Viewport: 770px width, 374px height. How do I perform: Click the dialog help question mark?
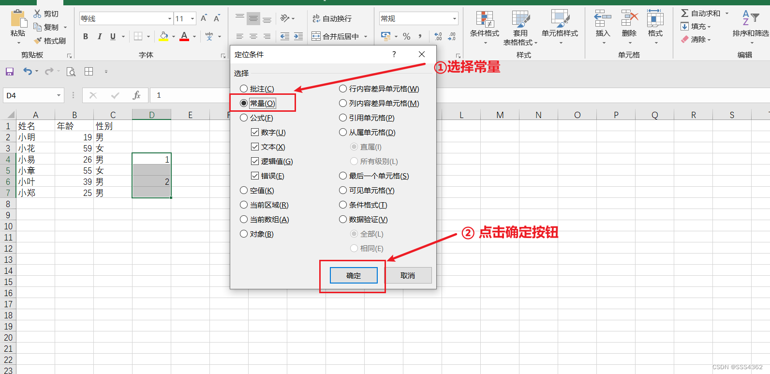pyautogui.click(x=394, y=54)
